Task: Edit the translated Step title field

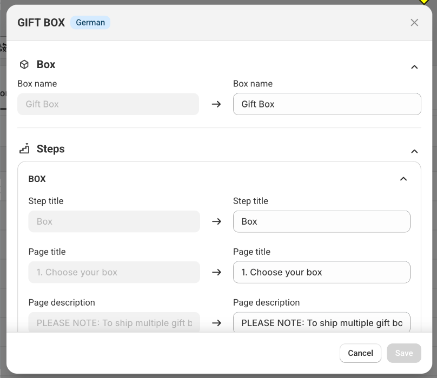Action: (322, 221)
